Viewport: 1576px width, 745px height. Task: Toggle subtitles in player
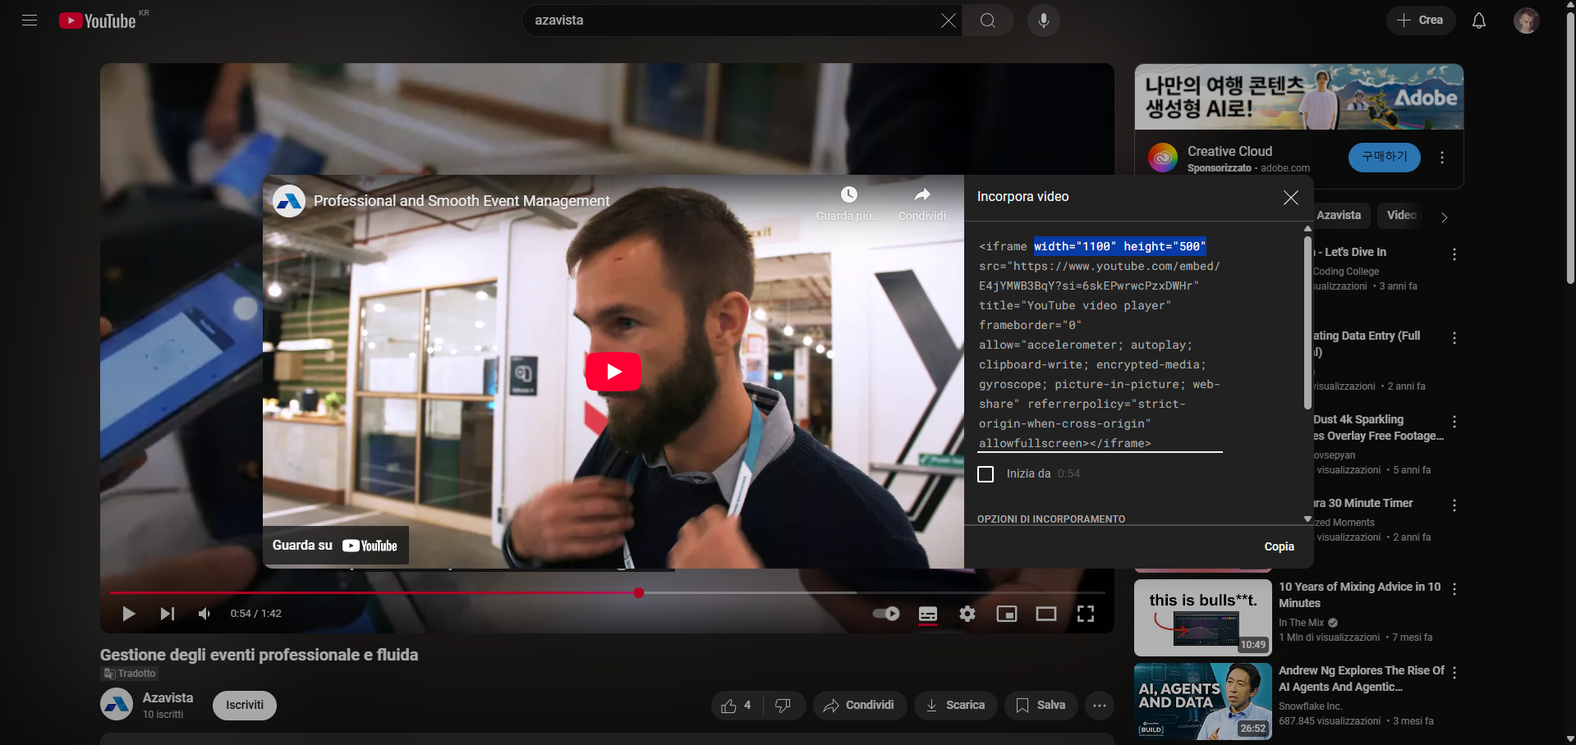[x=928, y=614]
